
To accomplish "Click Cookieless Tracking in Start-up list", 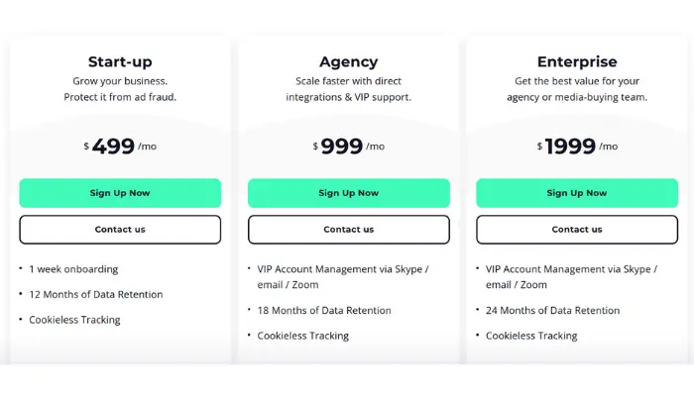I will pos(74,320).
